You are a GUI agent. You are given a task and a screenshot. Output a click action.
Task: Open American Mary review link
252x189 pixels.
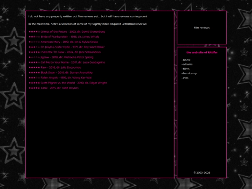click(x=63, y=42)
